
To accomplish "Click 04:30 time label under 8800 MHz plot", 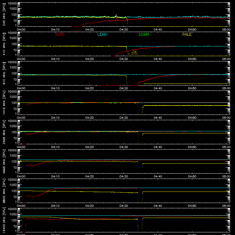I will [x=124, y=206].
